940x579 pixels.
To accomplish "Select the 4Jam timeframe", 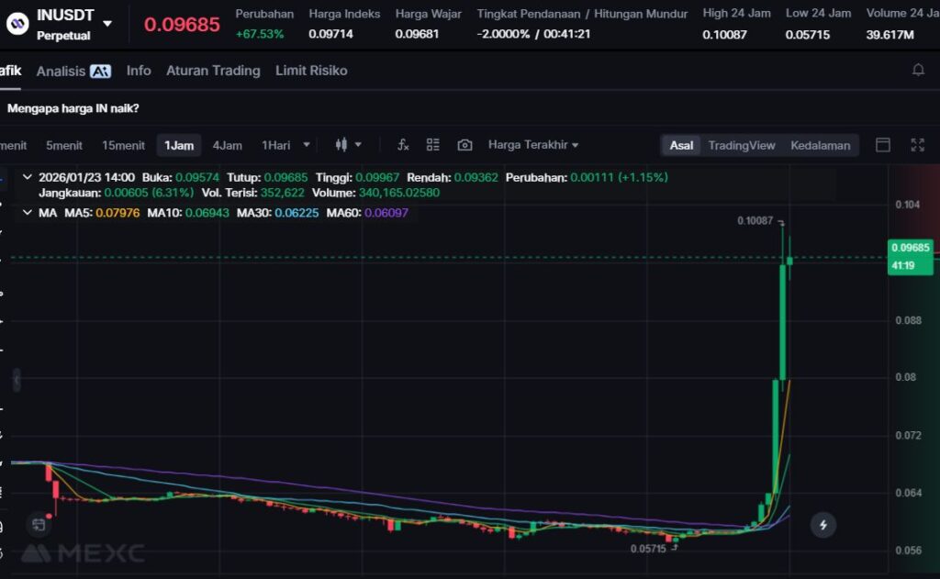I will 227,145.
